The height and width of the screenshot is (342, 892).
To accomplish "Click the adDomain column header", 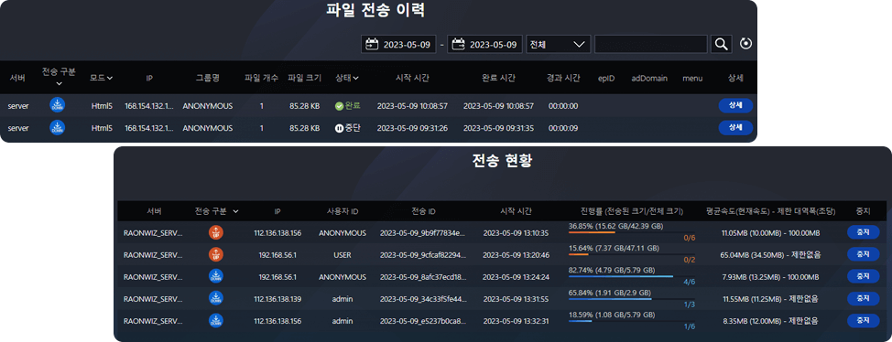I will [x=649, y=79].
